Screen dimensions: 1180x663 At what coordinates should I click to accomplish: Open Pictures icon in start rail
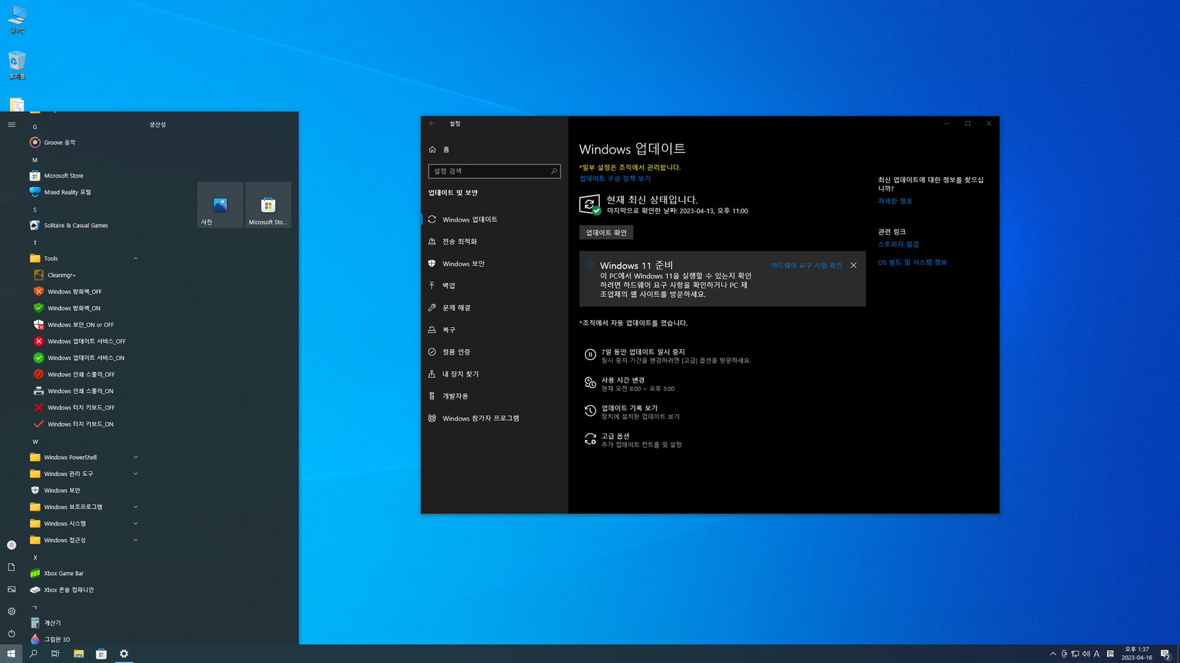click(x=11, y=589)
